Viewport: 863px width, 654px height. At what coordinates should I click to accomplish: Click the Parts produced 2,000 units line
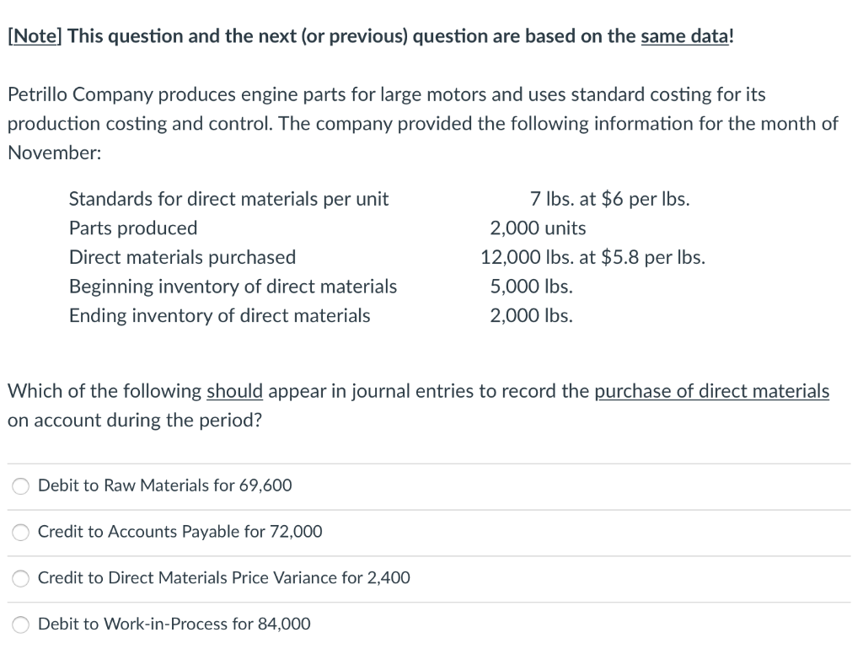click(133, 228)
